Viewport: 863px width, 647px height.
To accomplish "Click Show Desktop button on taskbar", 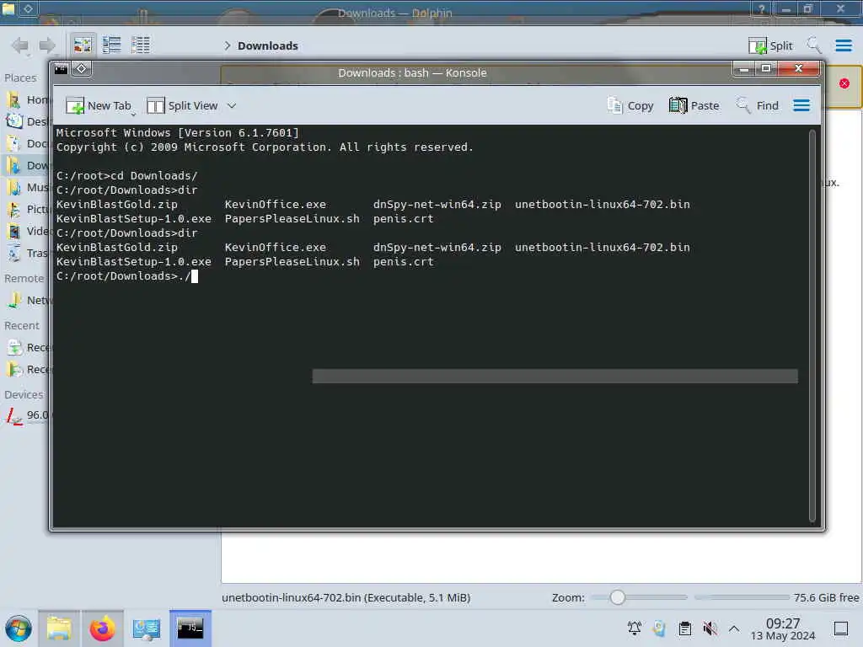I will (841, 628).
